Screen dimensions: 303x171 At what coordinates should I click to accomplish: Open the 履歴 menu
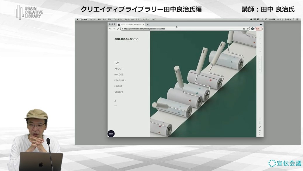coord(110,19)
